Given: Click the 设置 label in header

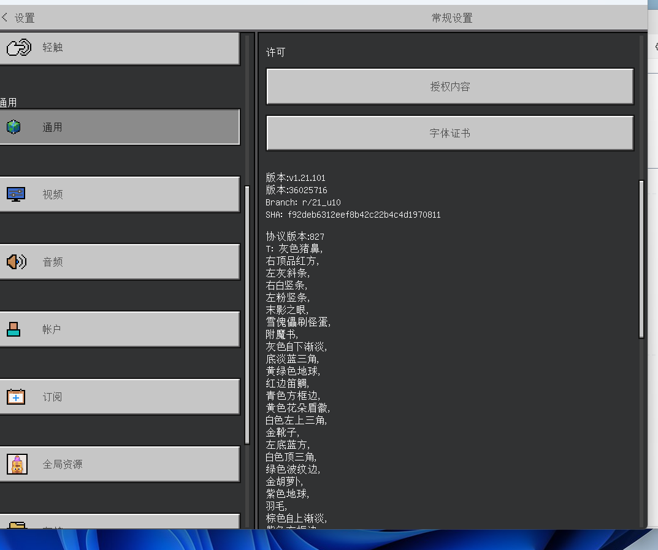Looking at the screenshot, I should point(25,18).
